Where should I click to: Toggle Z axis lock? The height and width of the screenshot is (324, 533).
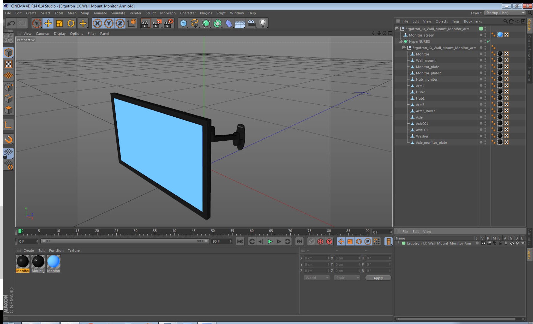click(x=120, y=23)
